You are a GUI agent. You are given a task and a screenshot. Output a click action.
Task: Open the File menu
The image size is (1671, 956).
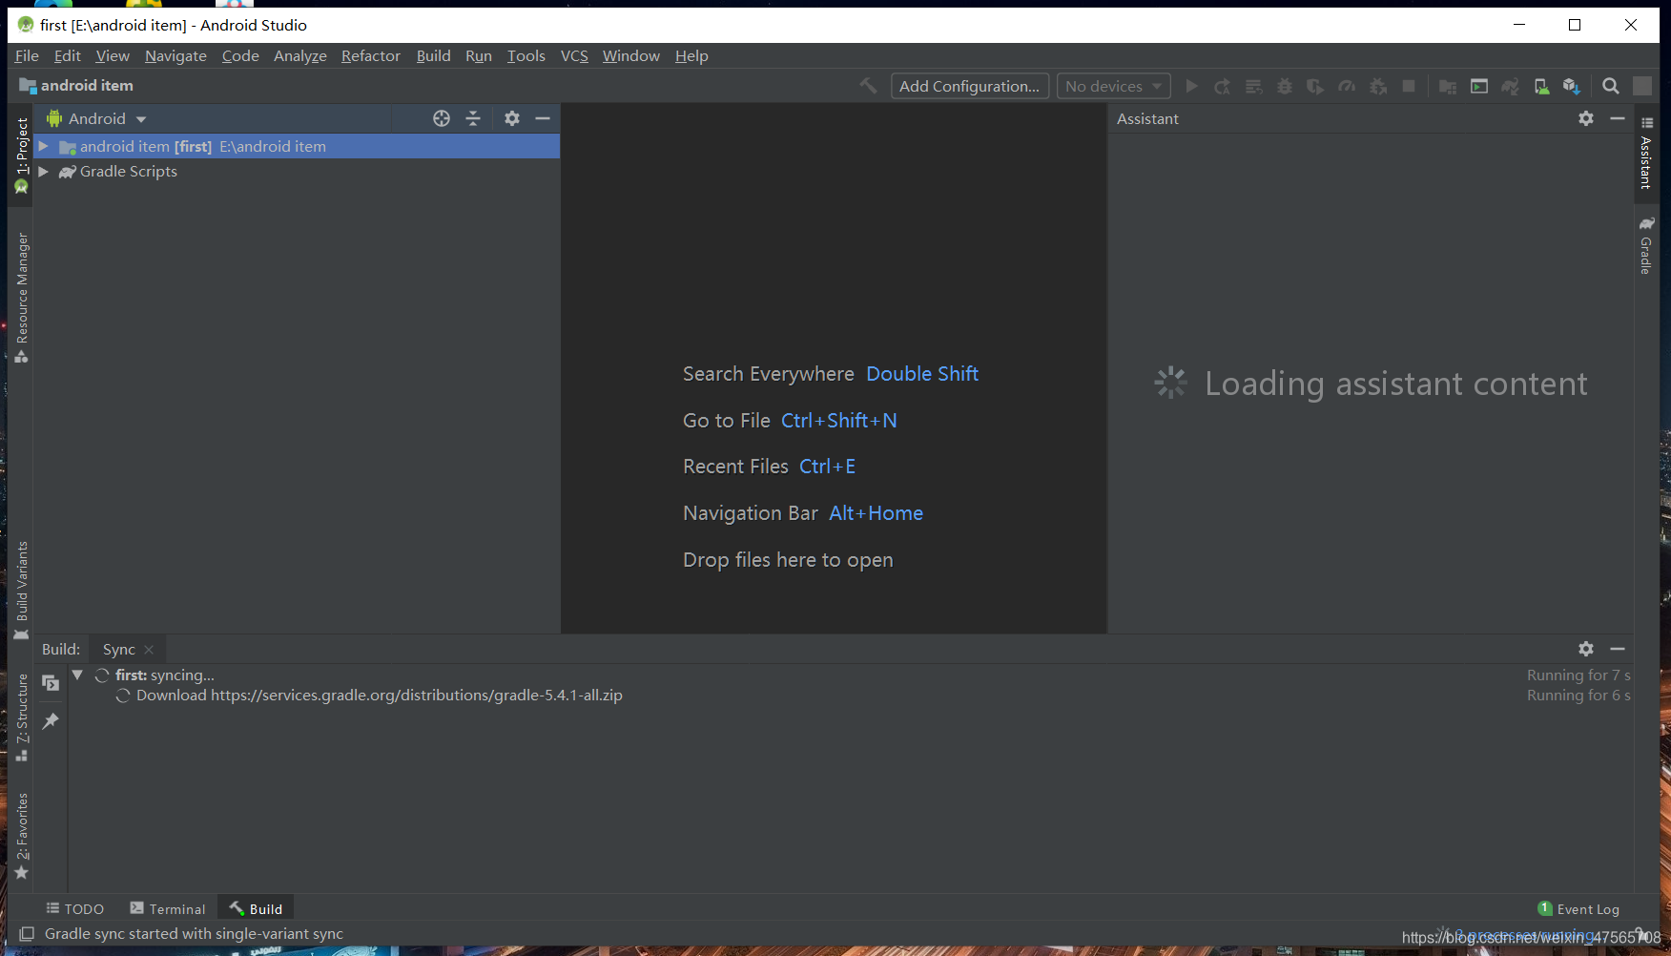[x=27, y=55]
